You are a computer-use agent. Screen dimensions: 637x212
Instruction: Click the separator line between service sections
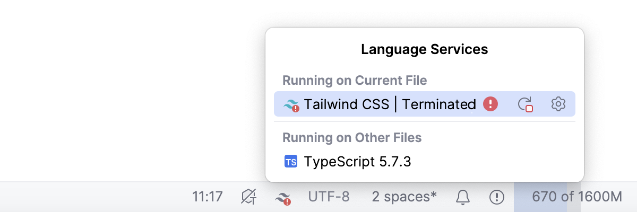pos(425,121)
